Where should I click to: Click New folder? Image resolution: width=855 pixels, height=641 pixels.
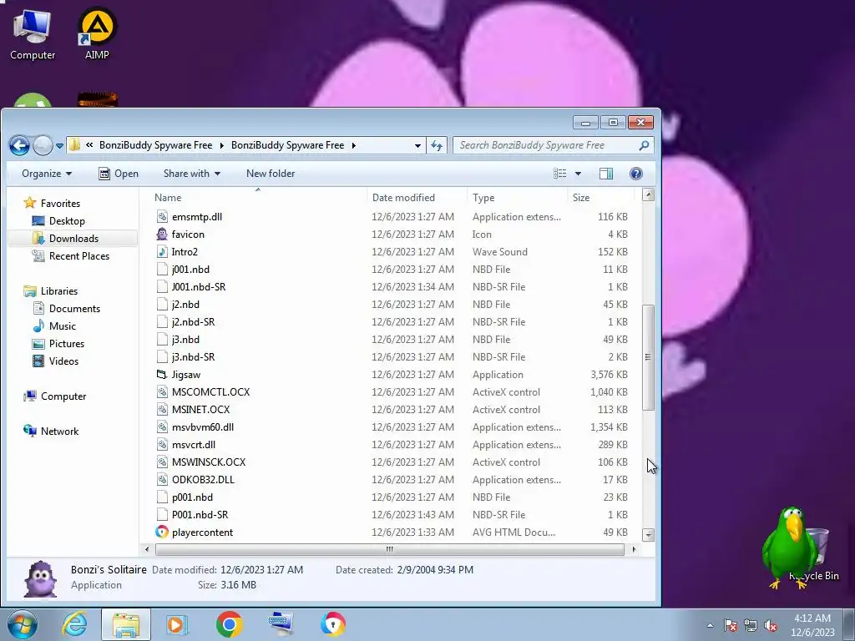pos(271,174)
